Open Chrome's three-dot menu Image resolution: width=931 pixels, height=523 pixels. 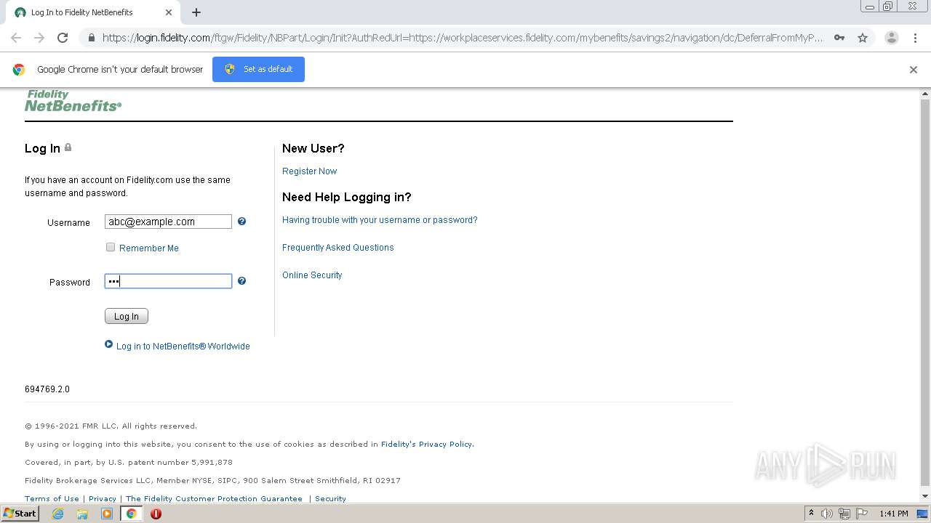pyautogui.click(x=915, y=38)
